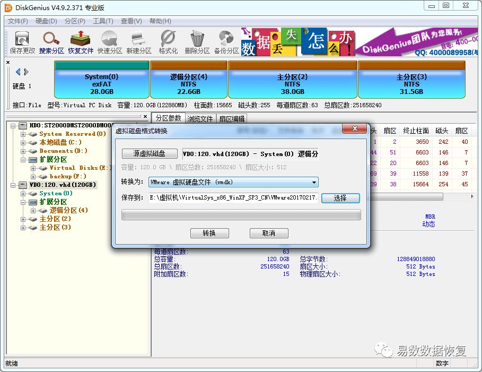The image size is (482, 372).
Task: Expand the 本地磁盘(C:) tree node
Action: point(23,143)
